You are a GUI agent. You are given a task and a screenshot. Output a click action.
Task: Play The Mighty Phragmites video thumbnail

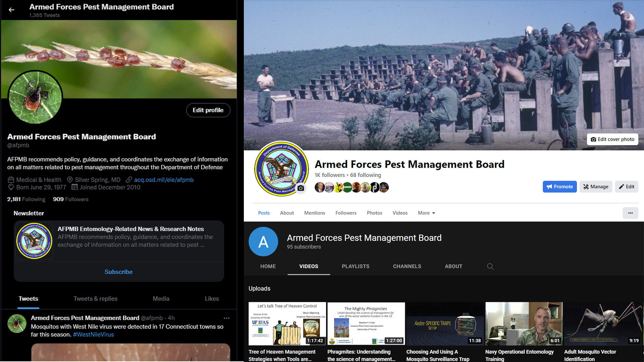(366, 324)
